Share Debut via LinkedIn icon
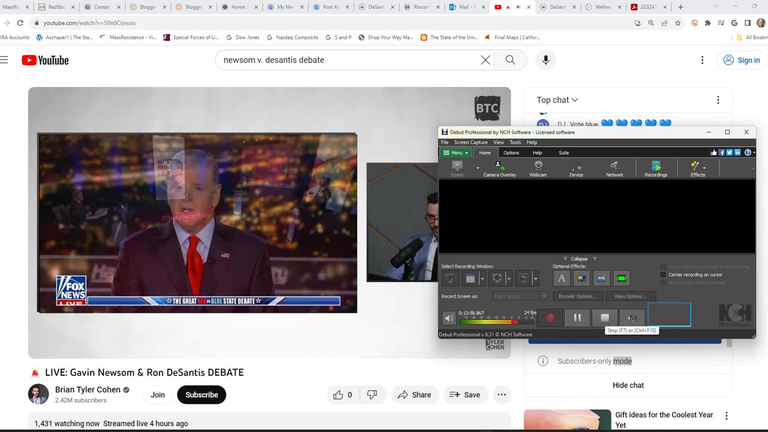 coord(737,152)
